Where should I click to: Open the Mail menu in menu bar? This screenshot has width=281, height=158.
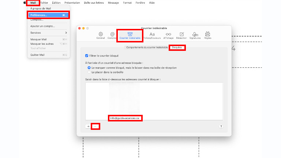pyautogui.click(x=33, y=3)
